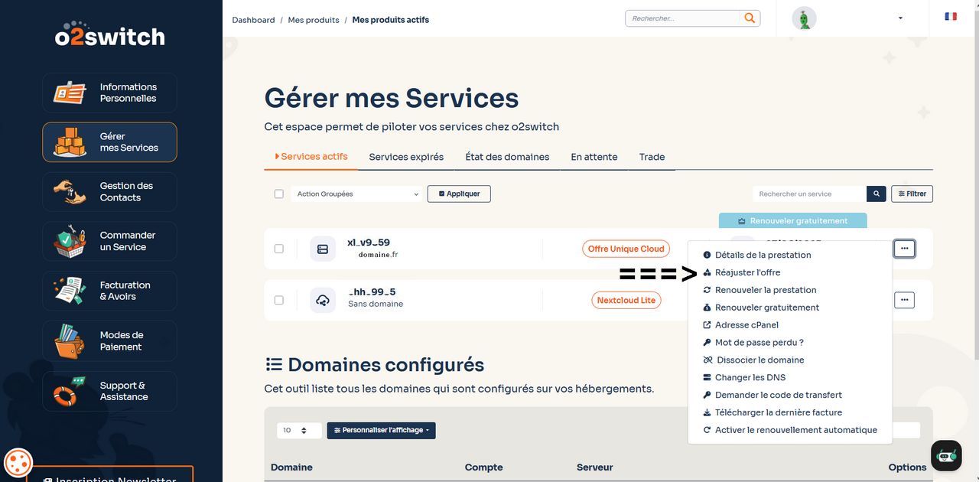Open the Filtrer button
Screen dimensions: 979x482
(912, 194)
